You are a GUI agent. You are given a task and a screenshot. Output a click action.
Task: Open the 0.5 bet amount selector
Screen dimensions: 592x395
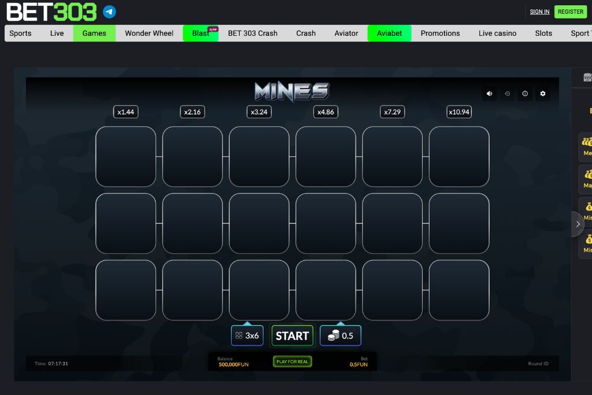coord(341,335)
